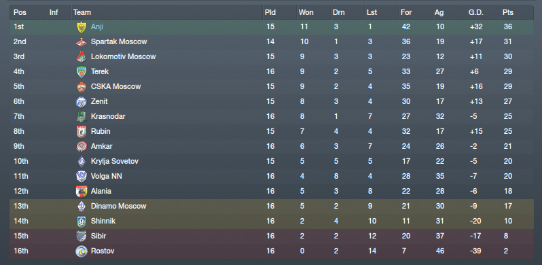542x265 pixels.
Task: Select the Volga NN team name
Action: (107, 177)
